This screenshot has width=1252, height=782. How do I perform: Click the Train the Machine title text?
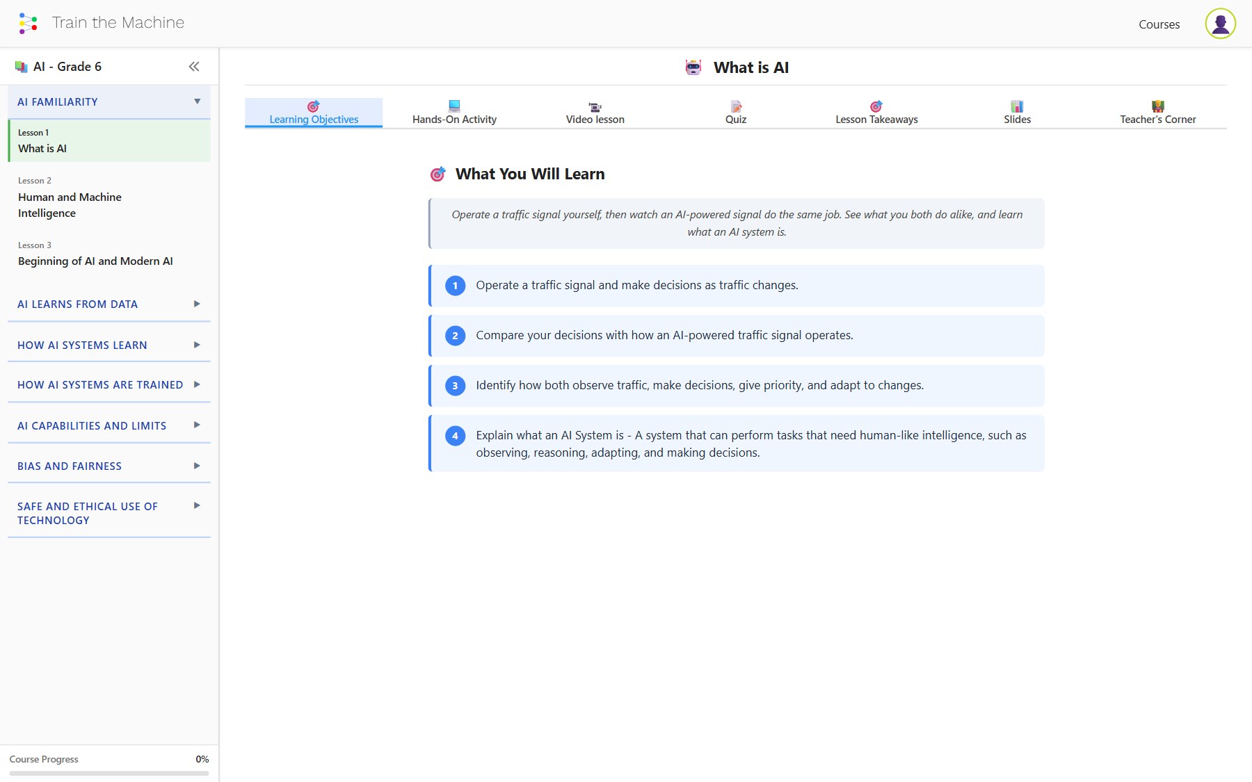click(118, 23)
